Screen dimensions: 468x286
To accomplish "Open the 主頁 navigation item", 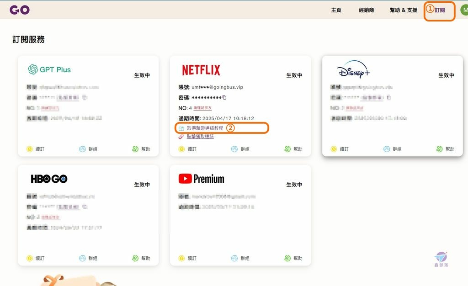I will click(x=336, y=10).
